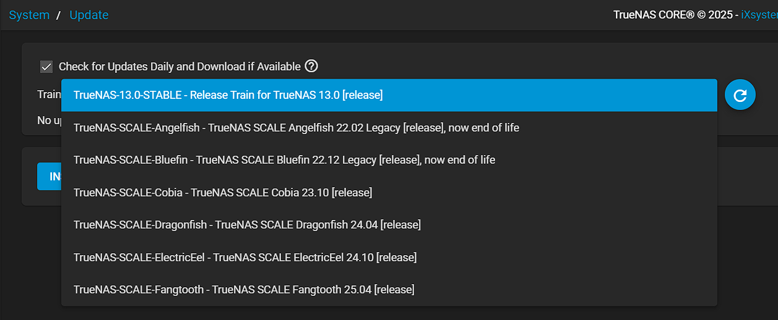Click the 'Check for Updates Daily and Download' label
The width and height of the screenshot is (778, 320).
[179, 66]
